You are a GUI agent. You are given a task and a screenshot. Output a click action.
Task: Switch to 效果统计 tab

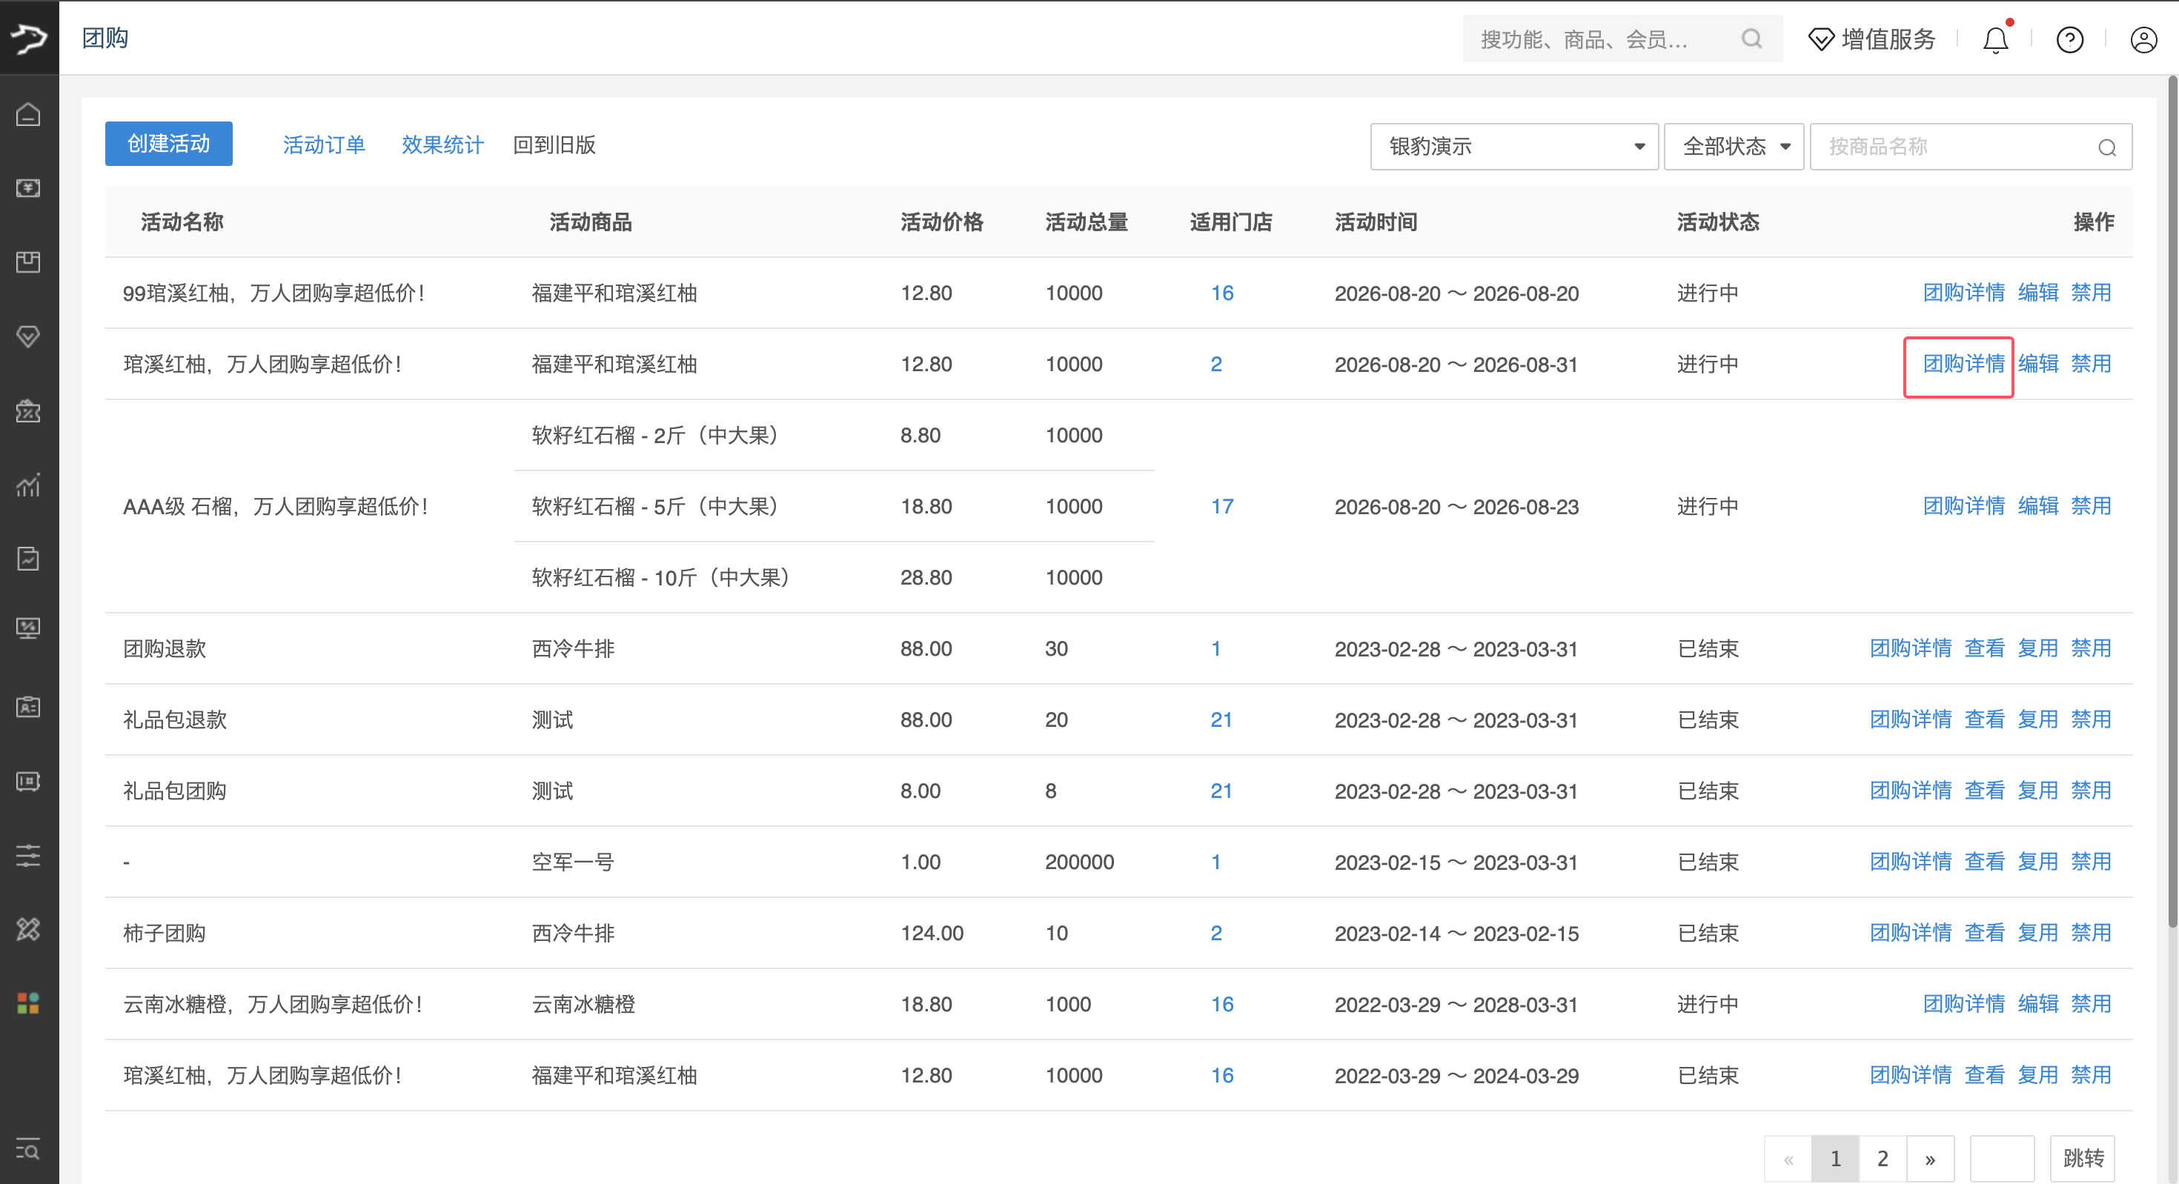(x=442, y=144)
